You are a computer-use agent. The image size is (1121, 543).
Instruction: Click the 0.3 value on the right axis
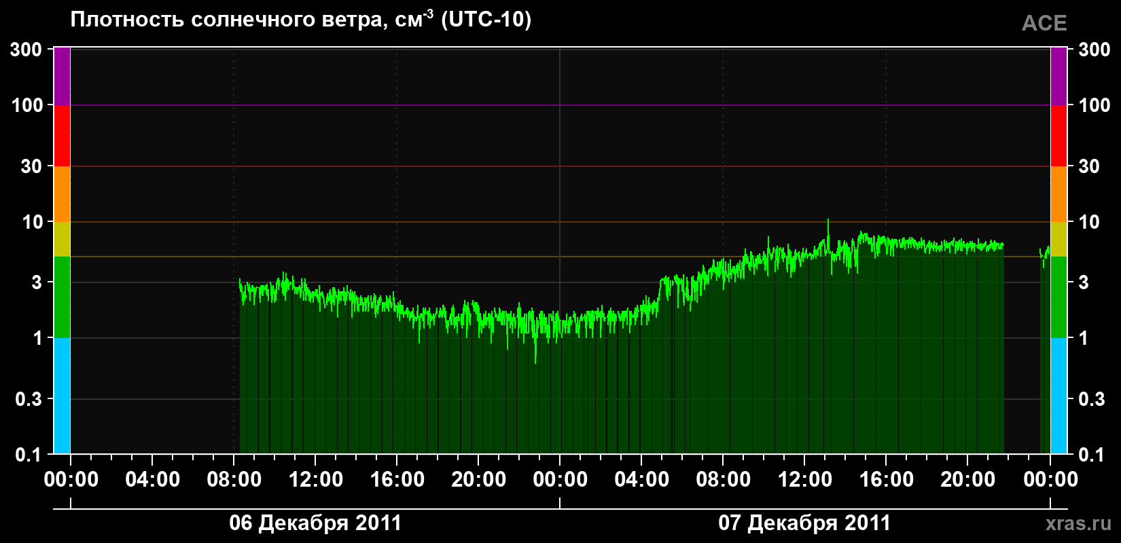point(1092,399)
